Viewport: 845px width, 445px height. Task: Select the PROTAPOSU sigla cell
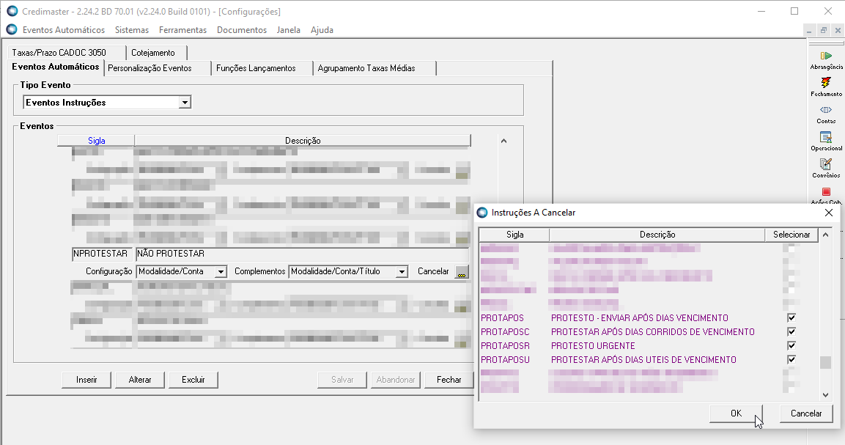[x=505, y=360]
